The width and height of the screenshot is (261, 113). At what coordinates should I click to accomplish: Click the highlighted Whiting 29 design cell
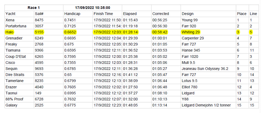coord(191,32)
